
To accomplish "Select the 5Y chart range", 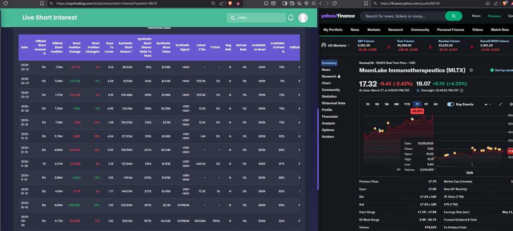I will click(x=426, y=104).
